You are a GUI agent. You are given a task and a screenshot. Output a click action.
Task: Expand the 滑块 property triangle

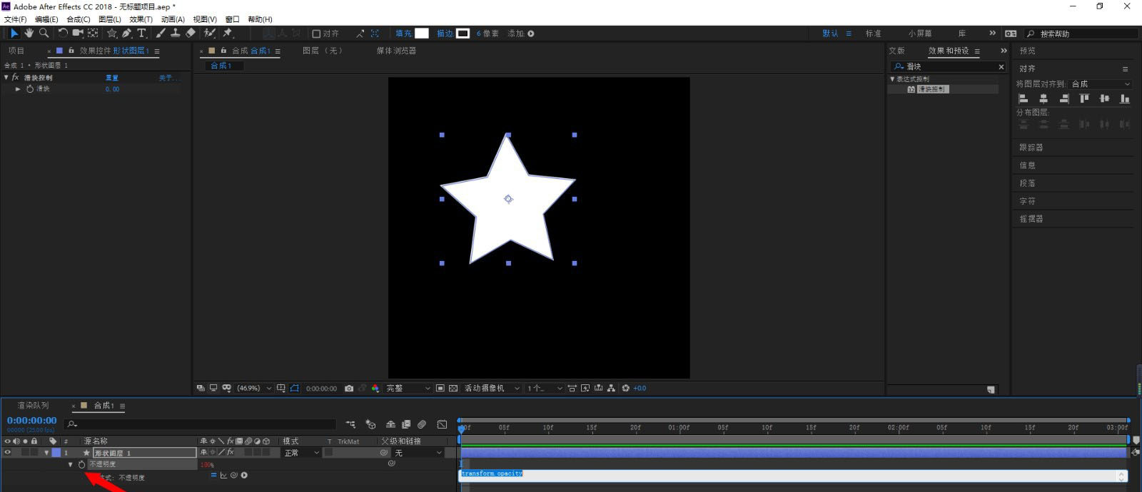pos(18,89)
